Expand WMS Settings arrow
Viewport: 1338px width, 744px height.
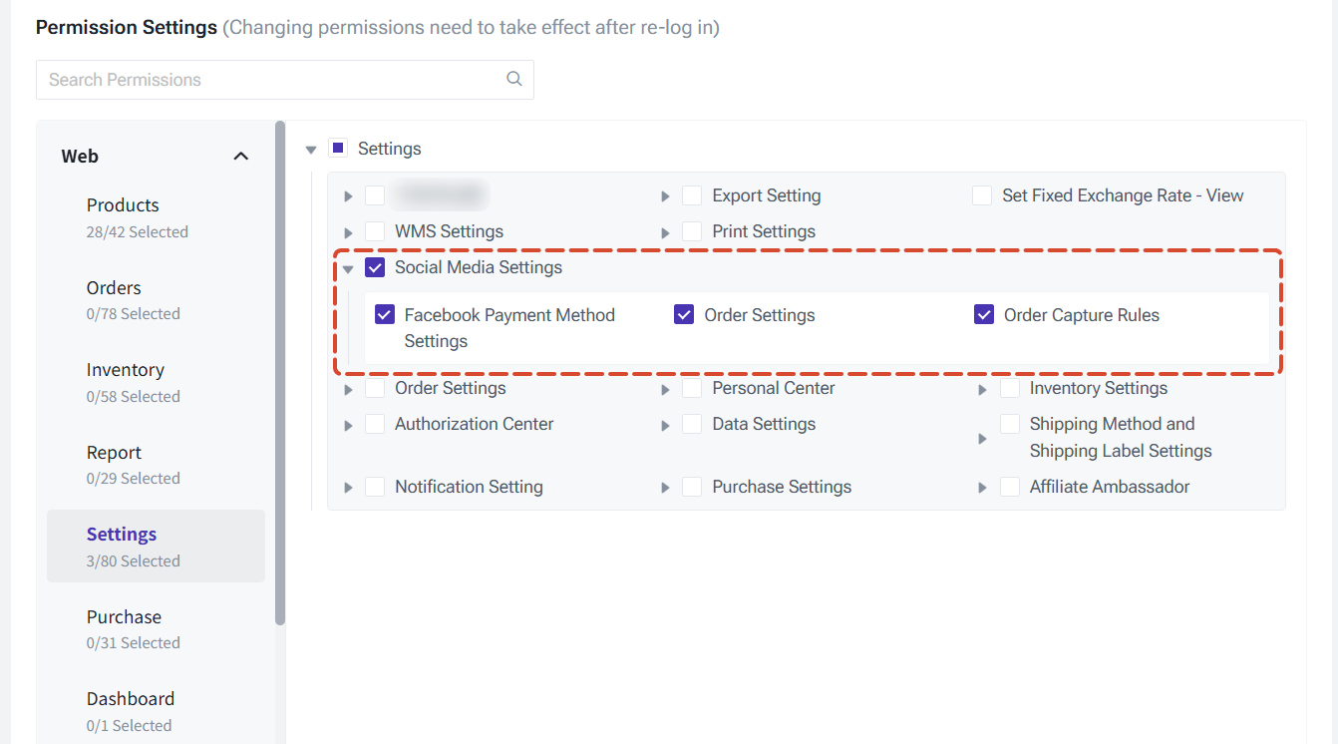click(x=348, y=232)
